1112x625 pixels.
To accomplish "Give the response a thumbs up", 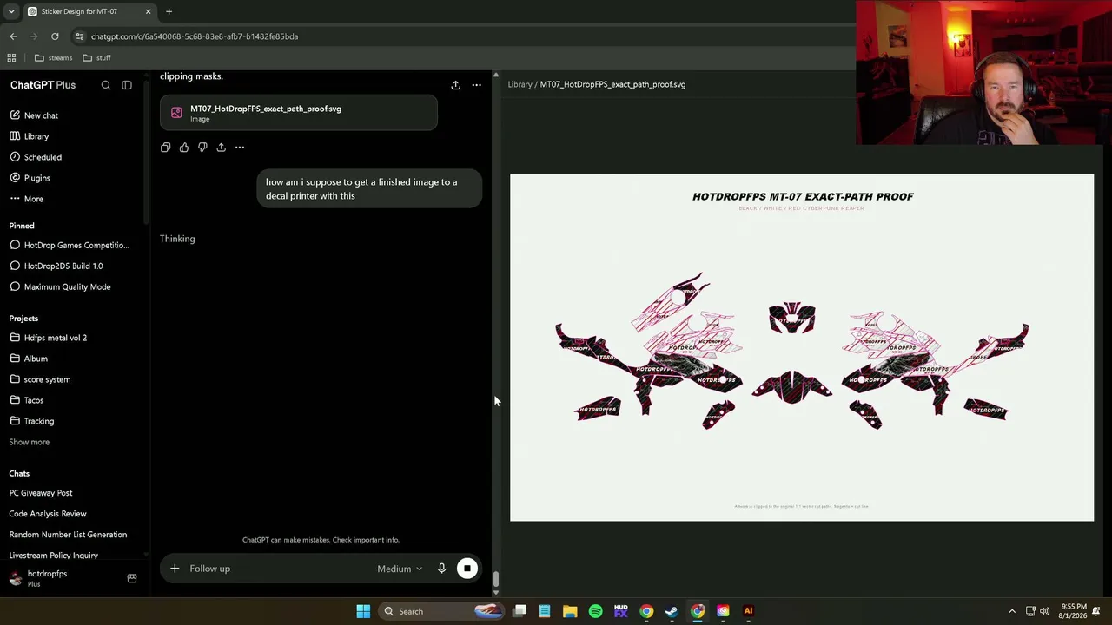I will pos(184,148).
